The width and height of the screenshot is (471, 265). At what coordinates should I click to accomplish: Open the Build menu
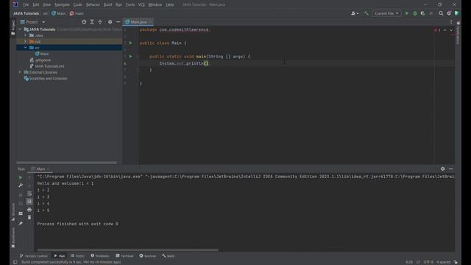[107, 4]
